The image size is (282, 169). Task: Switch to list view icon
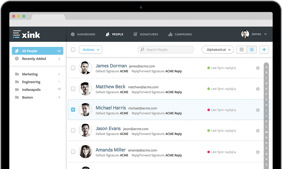[252, 49]
